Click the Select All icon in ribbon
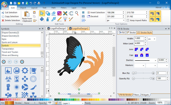Viewport: 171px width, 105px height. coord(83,13)
